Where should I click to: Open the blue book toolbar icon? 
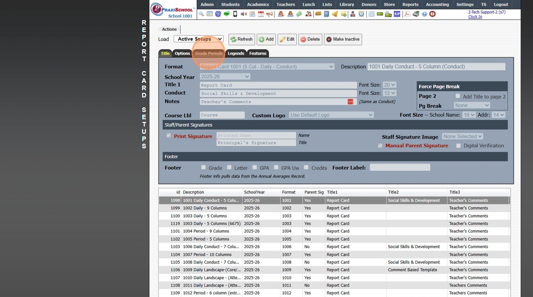[x=326, y=14]
